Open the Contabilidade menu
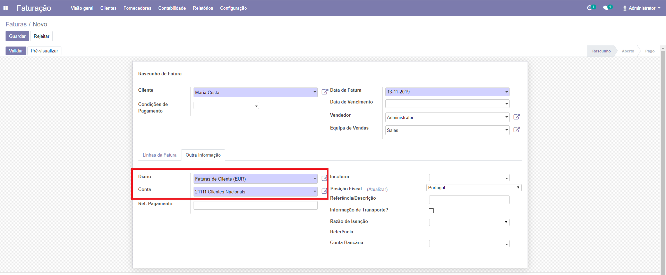 point(172,8)
